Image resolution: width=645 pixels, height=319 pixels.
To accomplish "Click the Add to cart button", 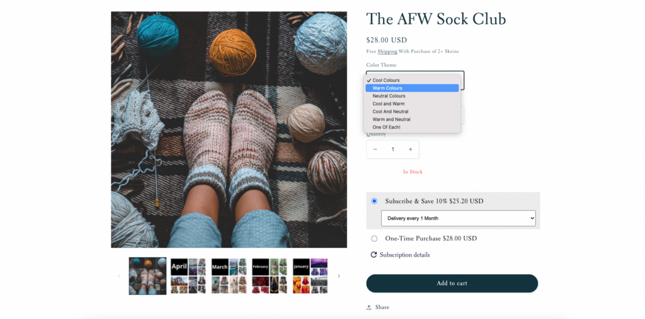I will (x=452, y=284).
